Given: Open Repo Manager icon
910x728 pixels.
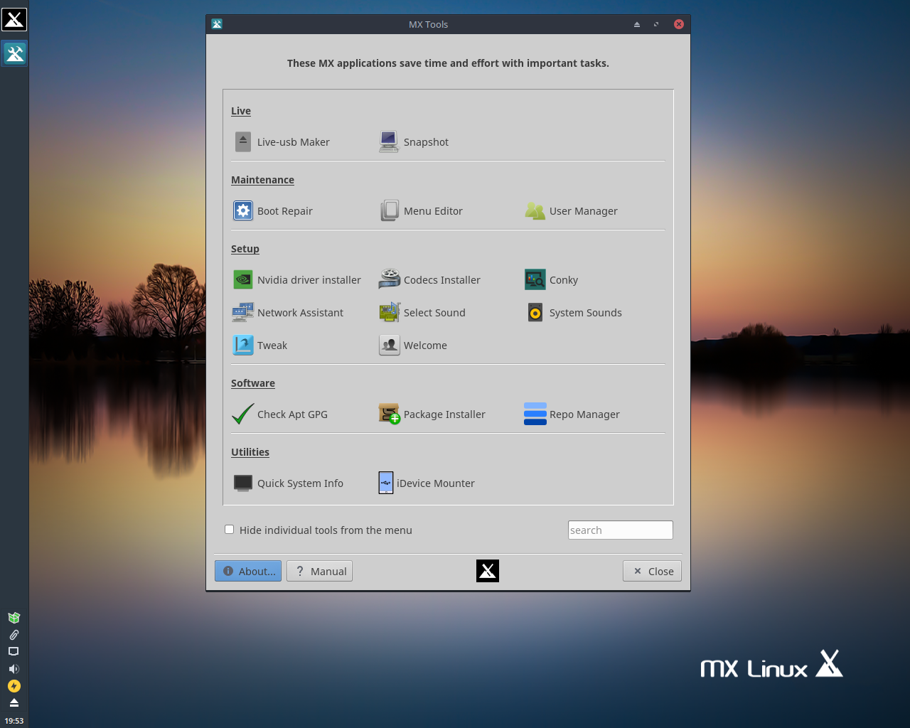Looking at the screenshot, I should pos(535,414).
